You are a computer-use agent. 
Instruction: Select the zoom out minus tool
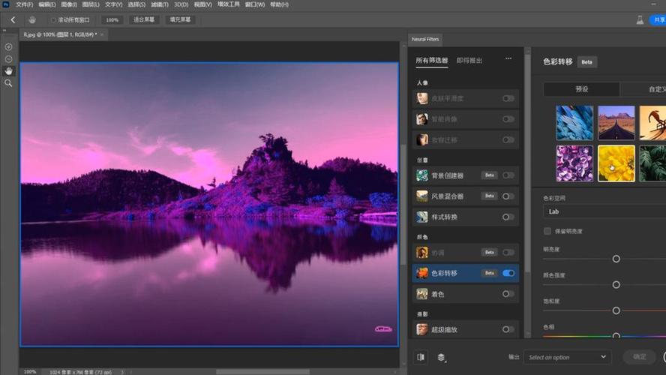pos(8,59)
